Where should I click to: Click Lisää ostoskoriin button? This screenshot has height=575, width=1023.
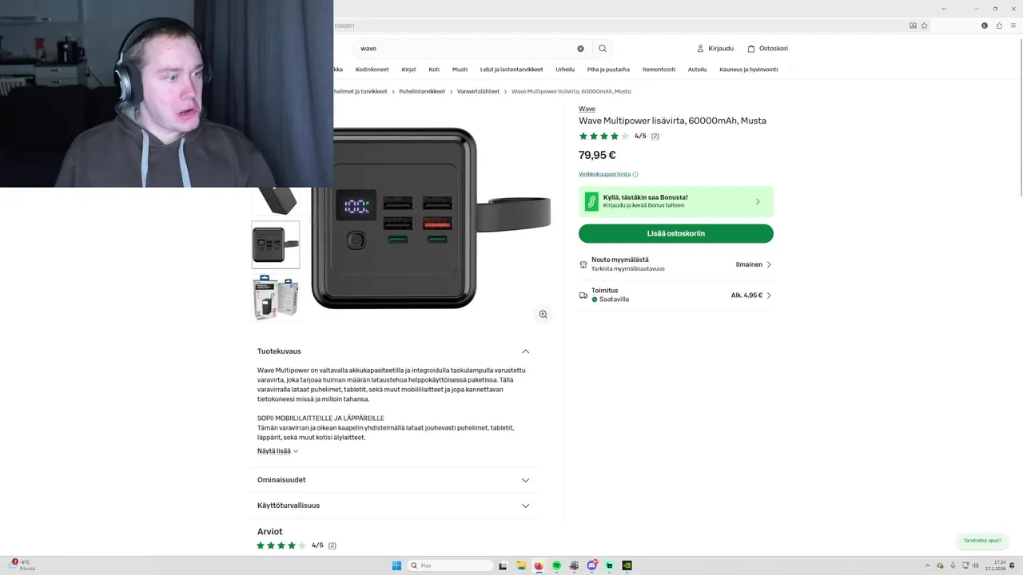(676, 233)
